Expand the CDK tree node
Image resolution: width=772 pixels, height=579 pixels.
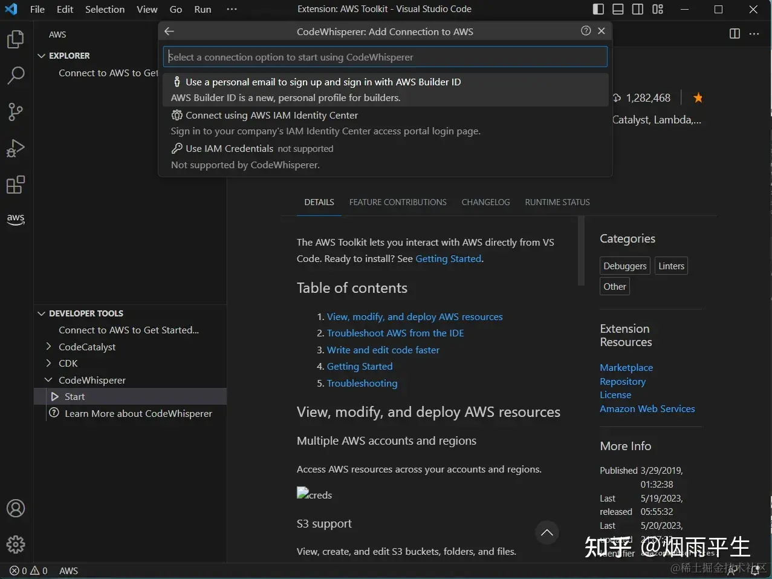click(48, 363)
